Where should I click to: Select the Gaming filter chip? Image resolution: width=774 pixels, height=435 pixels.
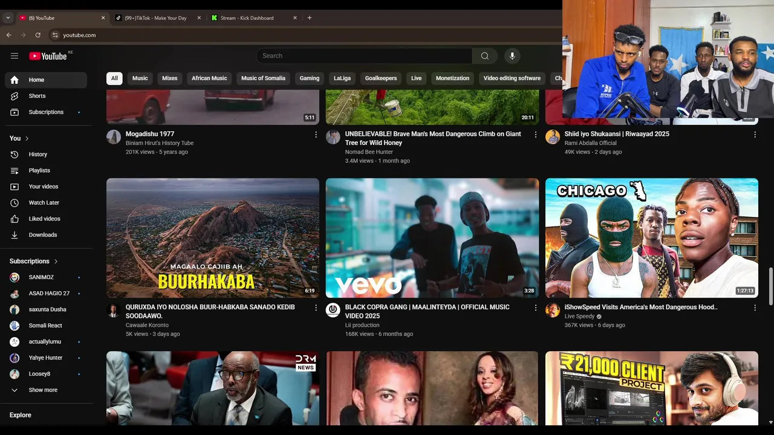point(310,78)
